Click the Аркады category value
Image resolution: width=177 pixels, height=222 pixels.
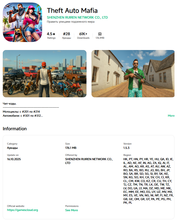point(12,148)
